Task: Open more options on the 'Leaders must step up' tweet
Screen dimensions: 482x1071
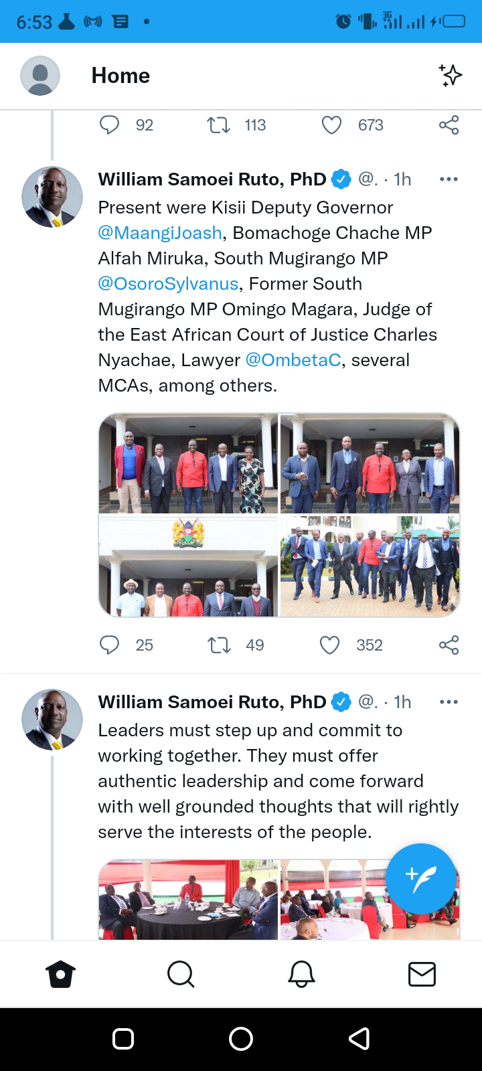Action: click(x=449, y=702)
